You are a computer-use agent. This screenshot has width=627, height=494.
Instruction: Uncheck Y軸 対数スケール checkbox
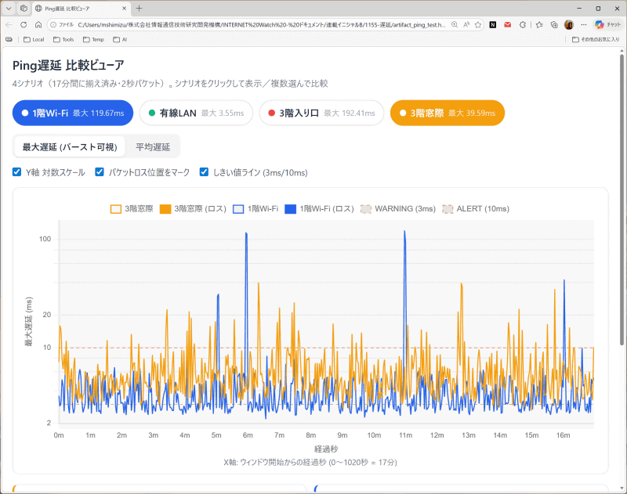(16, 172)
